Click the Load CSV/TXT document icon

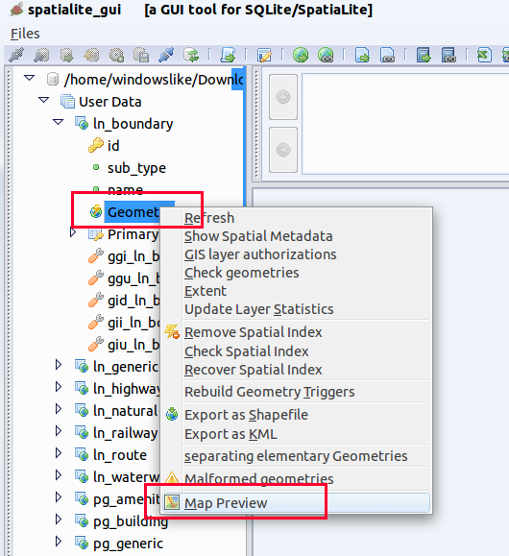(x=362, y=55)
